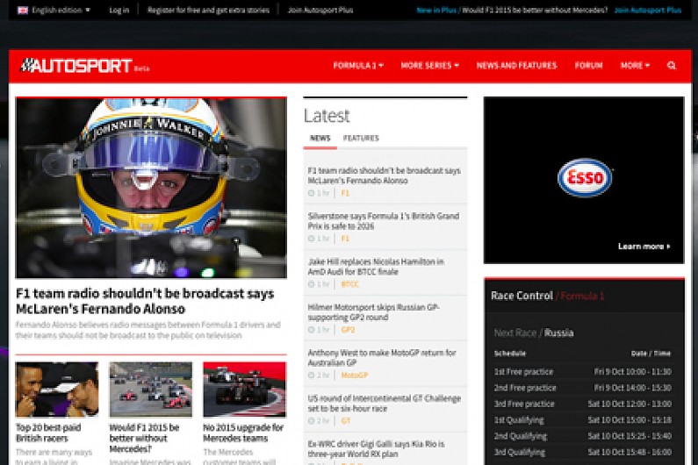Select '3rd Qualifying' schedule row
This screenshot has height=465, width=698.
[583, 452]
